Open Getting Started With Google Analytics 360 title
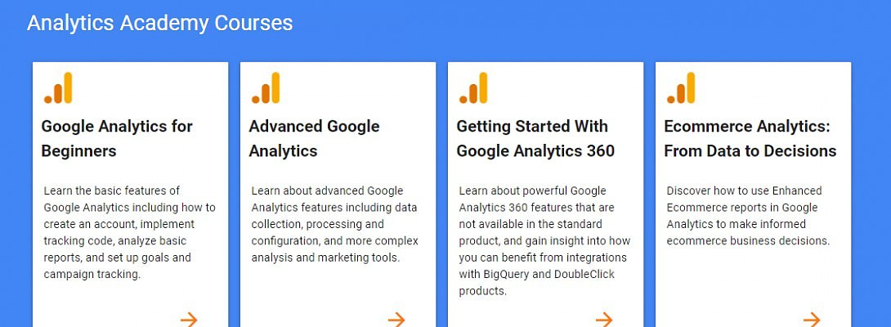Viewport: 891px width, 327px height. point(535,138)
